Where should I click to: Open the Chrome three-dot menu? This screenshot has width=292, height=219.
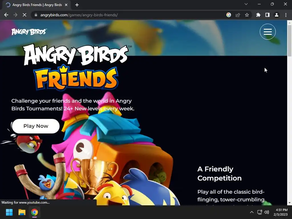point(286,15)
